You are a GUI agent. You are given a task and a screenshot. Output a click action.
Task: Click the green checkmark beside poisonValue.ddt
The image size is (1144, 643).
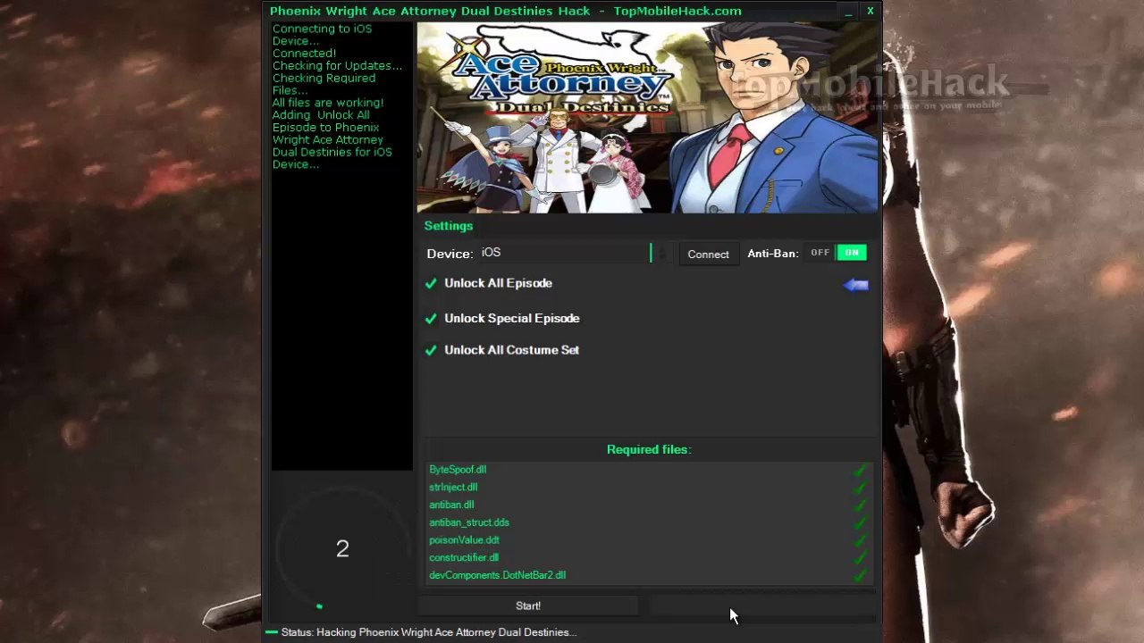click(x=860, y=540)
